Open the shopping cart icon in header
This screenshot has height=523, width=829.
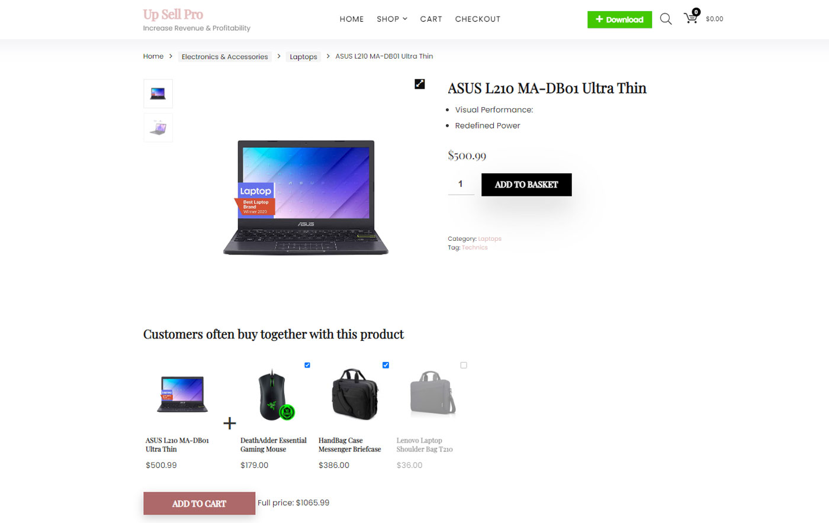[x=692, y=17]
